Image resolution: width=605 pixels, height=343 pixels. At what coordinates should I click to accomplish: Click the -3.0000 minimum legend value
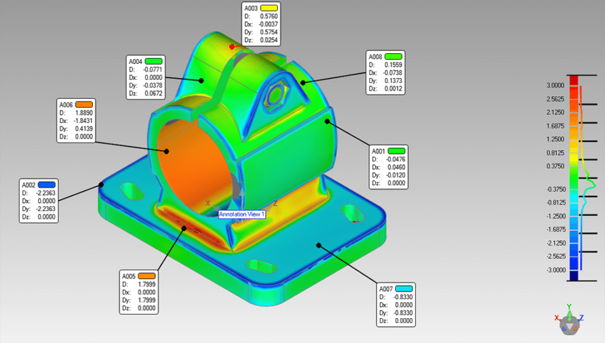point(555,270)
